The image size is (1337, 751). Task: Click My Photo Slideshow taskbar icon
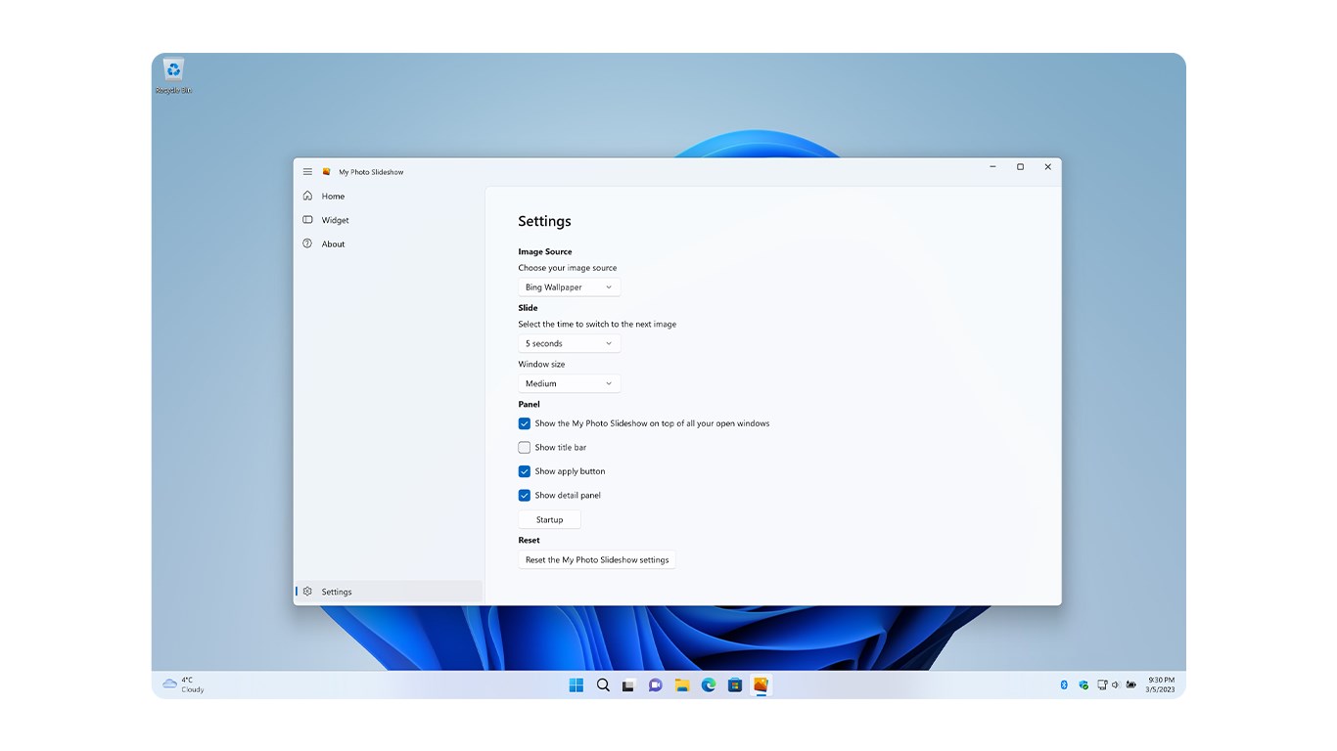click(761, 685)
